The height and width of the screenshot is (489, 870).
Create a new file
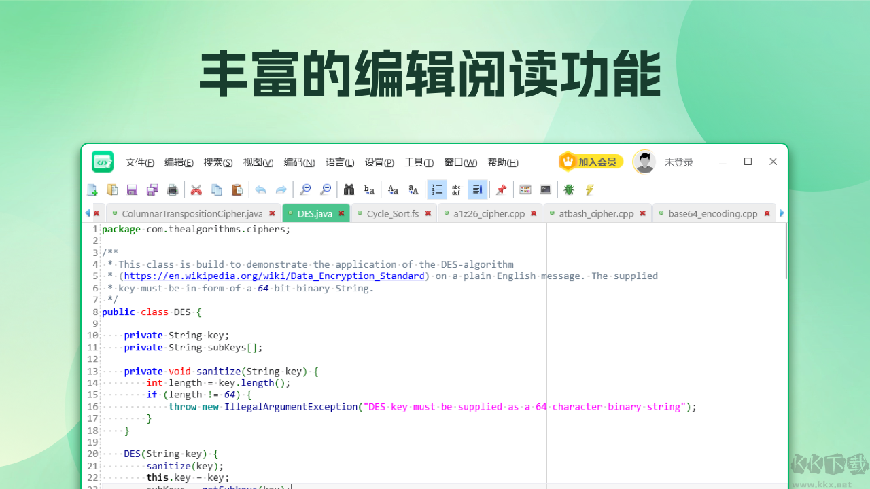pos(92,189)
